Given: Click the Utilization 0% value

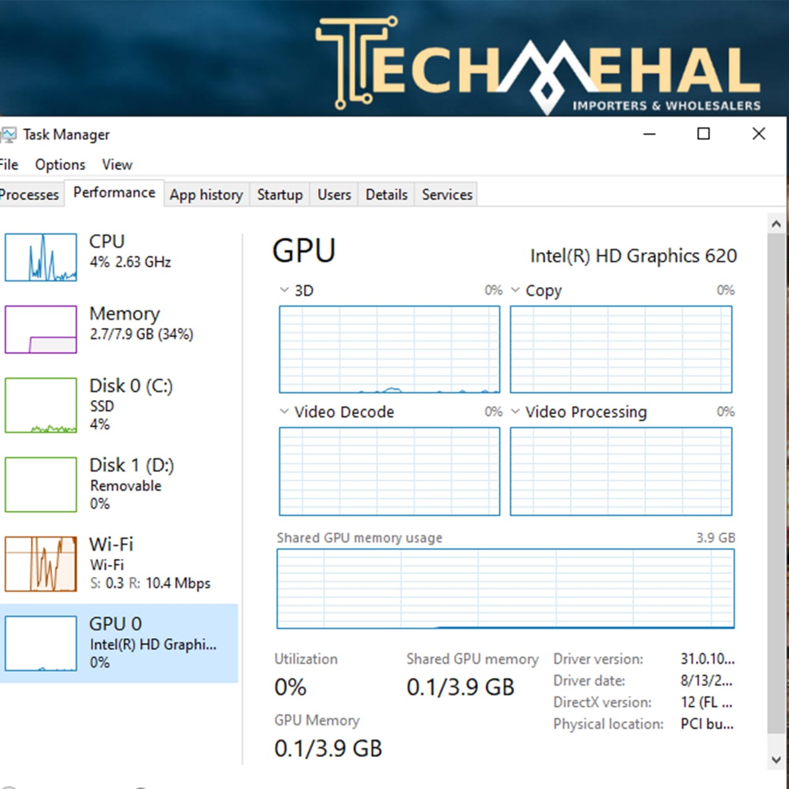Looking at the screenshot, I should click(x=290, y=687).
